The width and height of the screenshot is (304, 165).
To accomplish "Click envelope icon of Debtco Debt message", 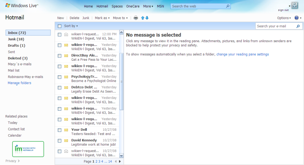I will pyautogui.click(x=66, y=87).
